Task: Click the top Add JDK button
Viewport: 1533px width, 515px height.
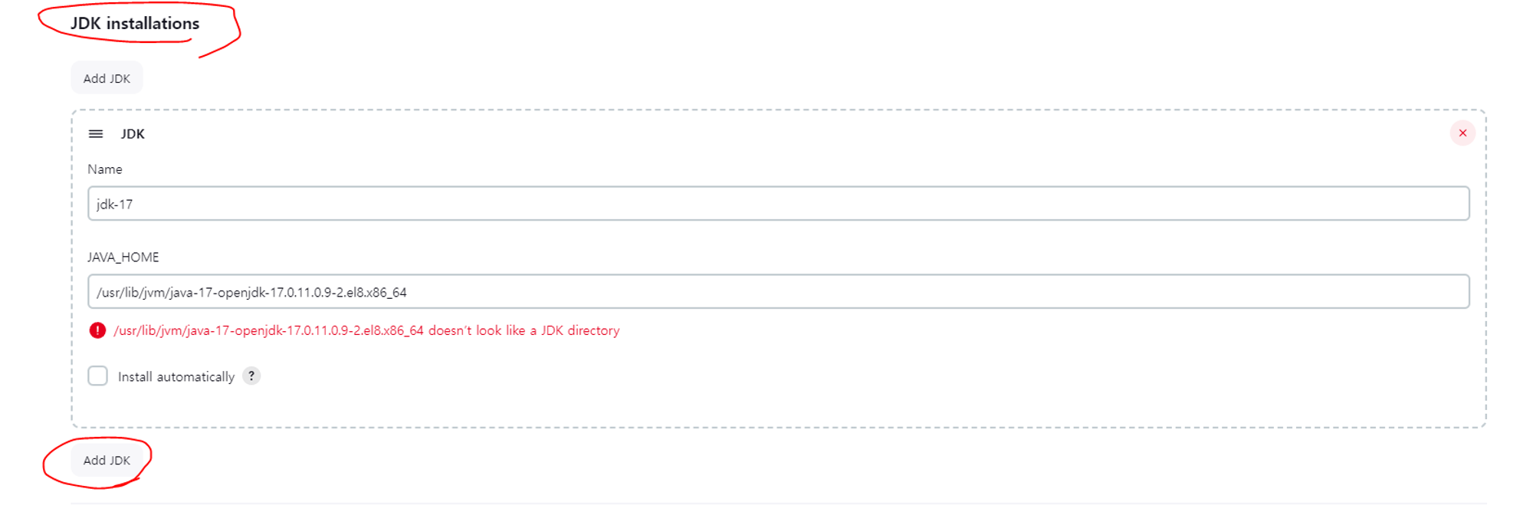Action: [x=107, y=78]
